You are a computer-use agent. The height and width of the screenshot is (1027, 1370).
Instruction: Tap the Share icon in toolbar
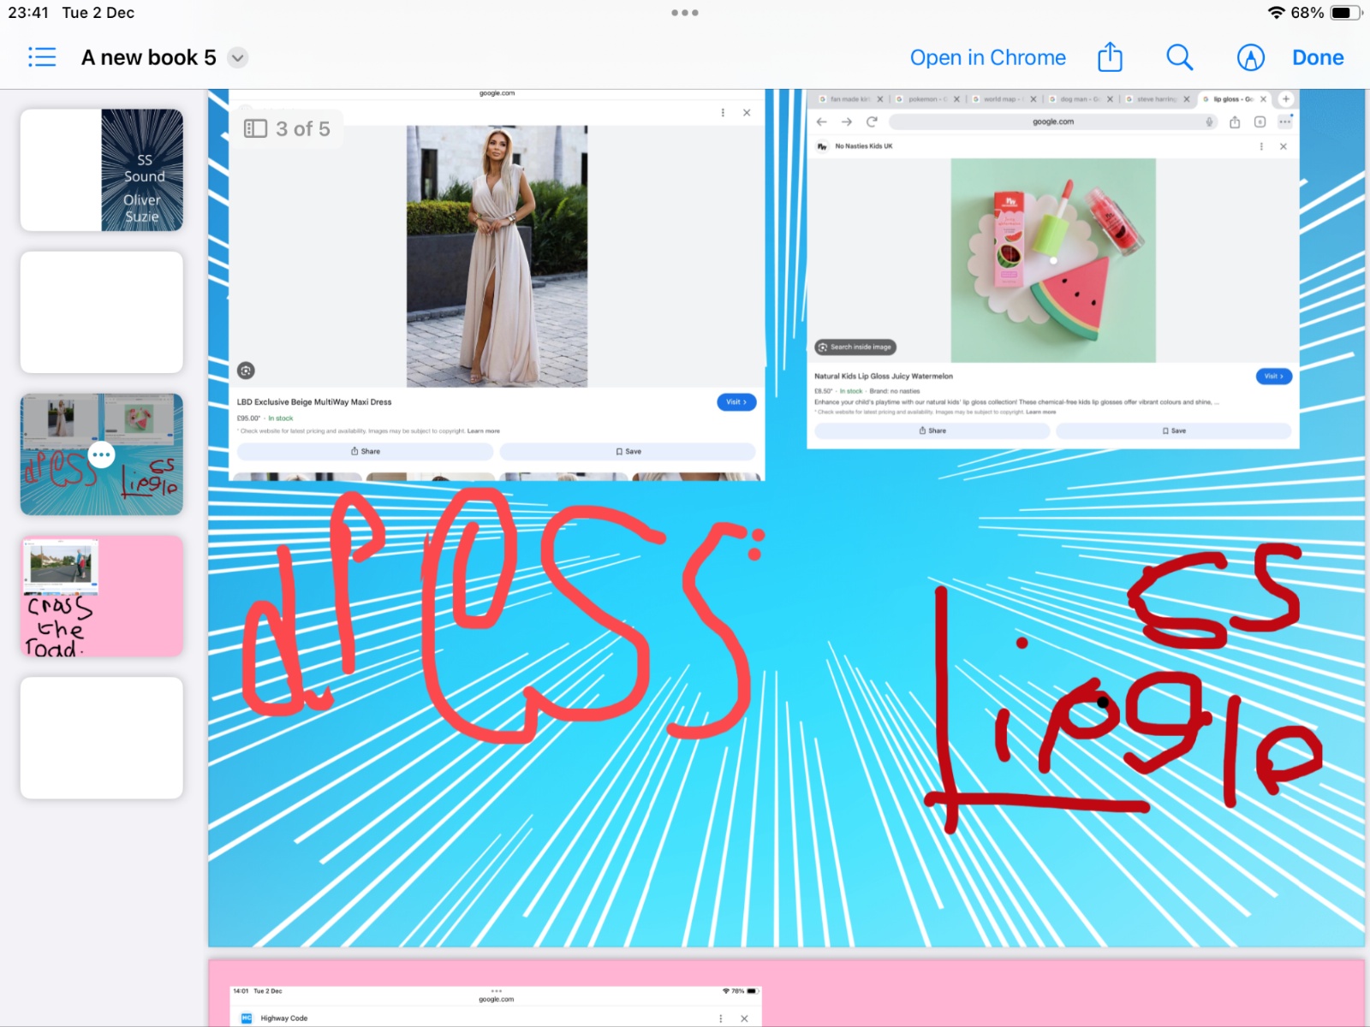tap(1110, 57)
